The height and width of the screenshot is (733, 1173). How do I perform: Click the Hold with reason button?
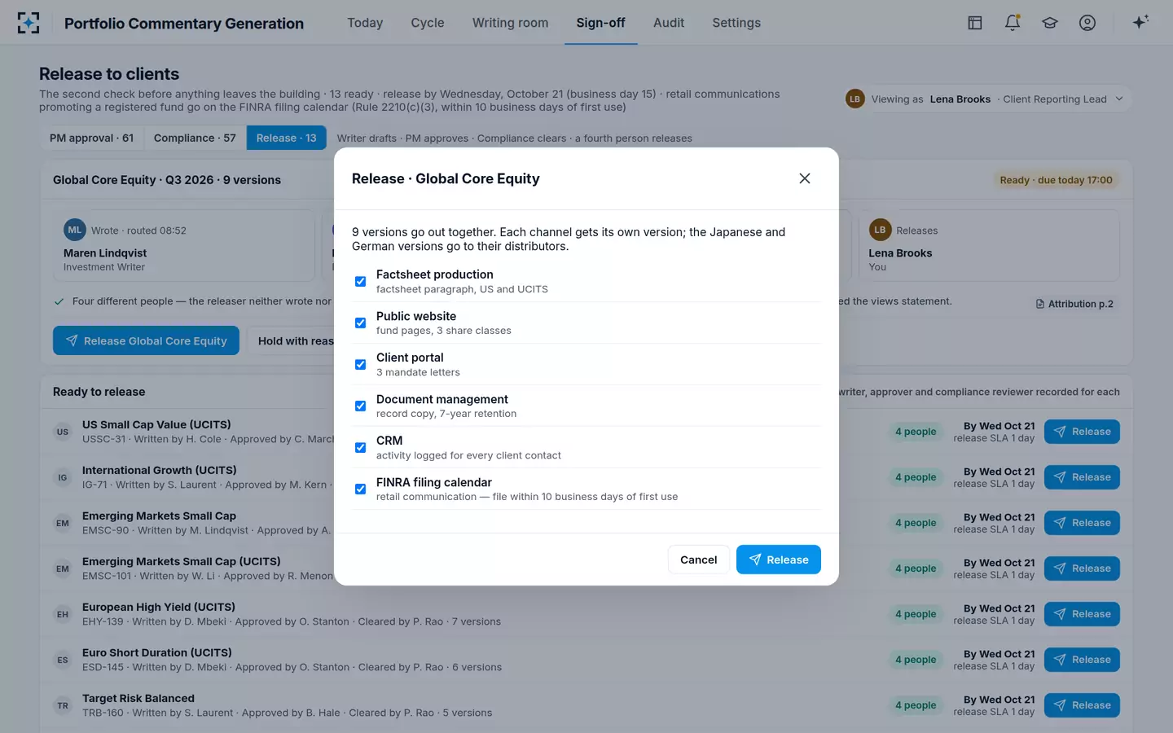click(x=296, y=340)
